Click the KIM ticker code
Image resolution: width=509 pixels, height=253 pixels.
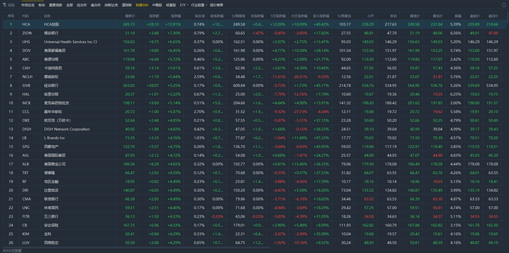click(x=26, y=234)
